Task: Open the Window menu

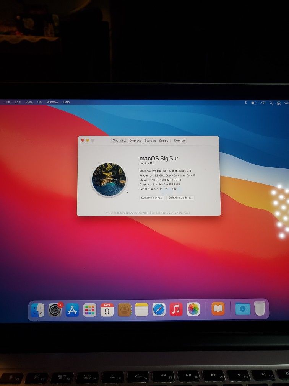Action: tap(52, 102)
